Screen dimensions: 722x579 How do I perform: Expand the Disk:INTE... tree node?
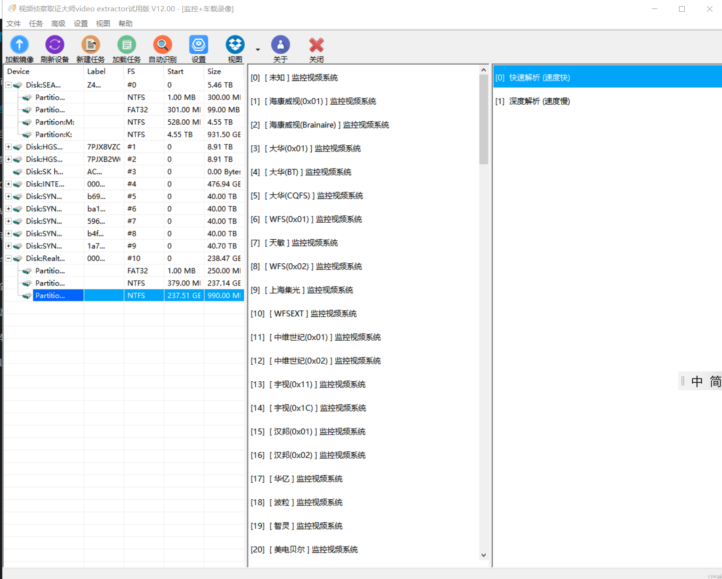[8, 184]
